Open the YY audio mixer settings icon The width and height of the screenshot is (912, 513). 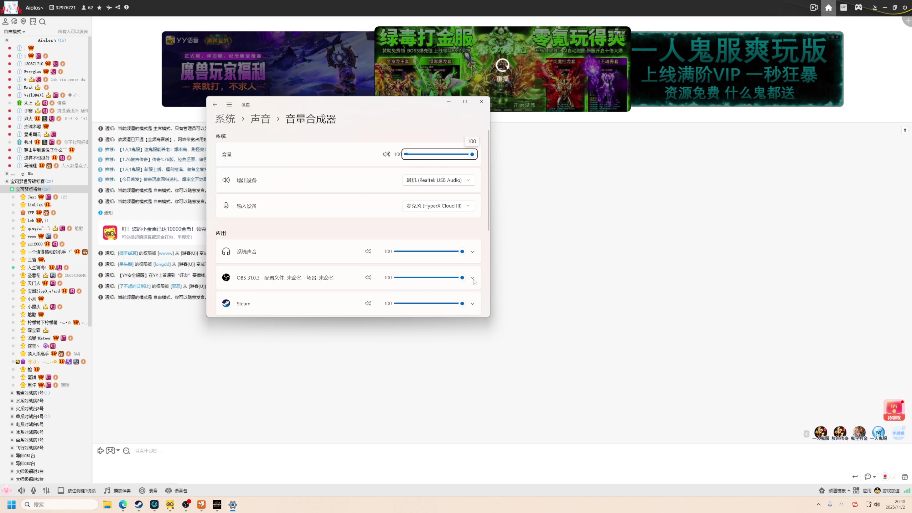(46, 491)
